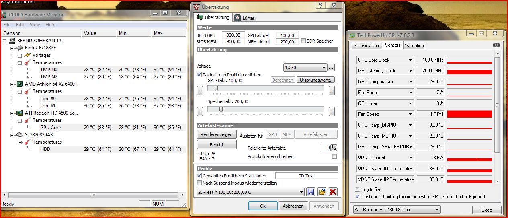Uncheck Gewähltes Profil beim Start laden

pyautogui.click(x=199, y=176)
